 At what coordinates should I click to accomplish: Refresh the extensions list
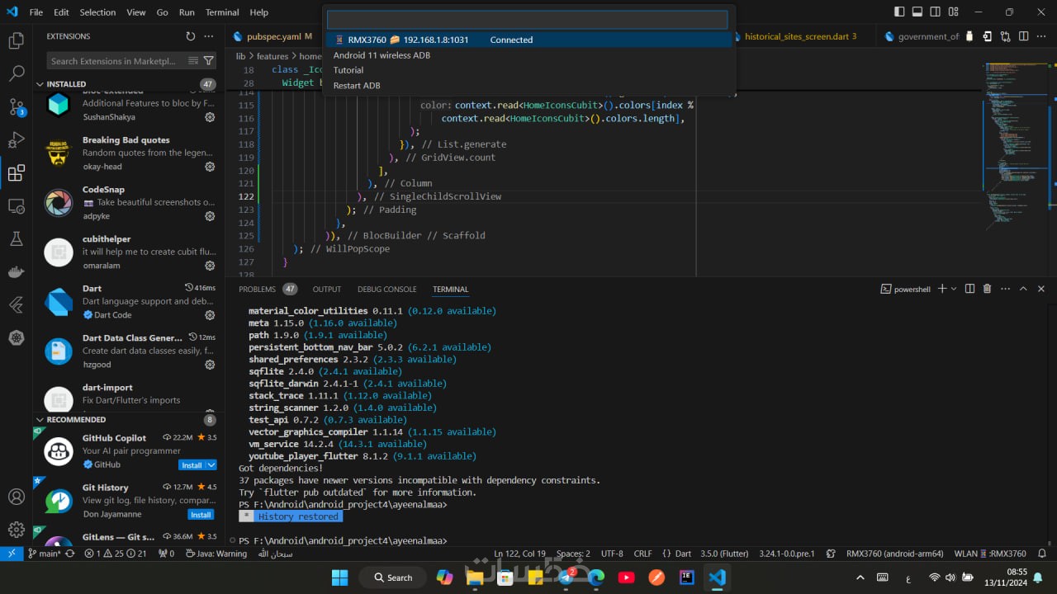point(191,36)
